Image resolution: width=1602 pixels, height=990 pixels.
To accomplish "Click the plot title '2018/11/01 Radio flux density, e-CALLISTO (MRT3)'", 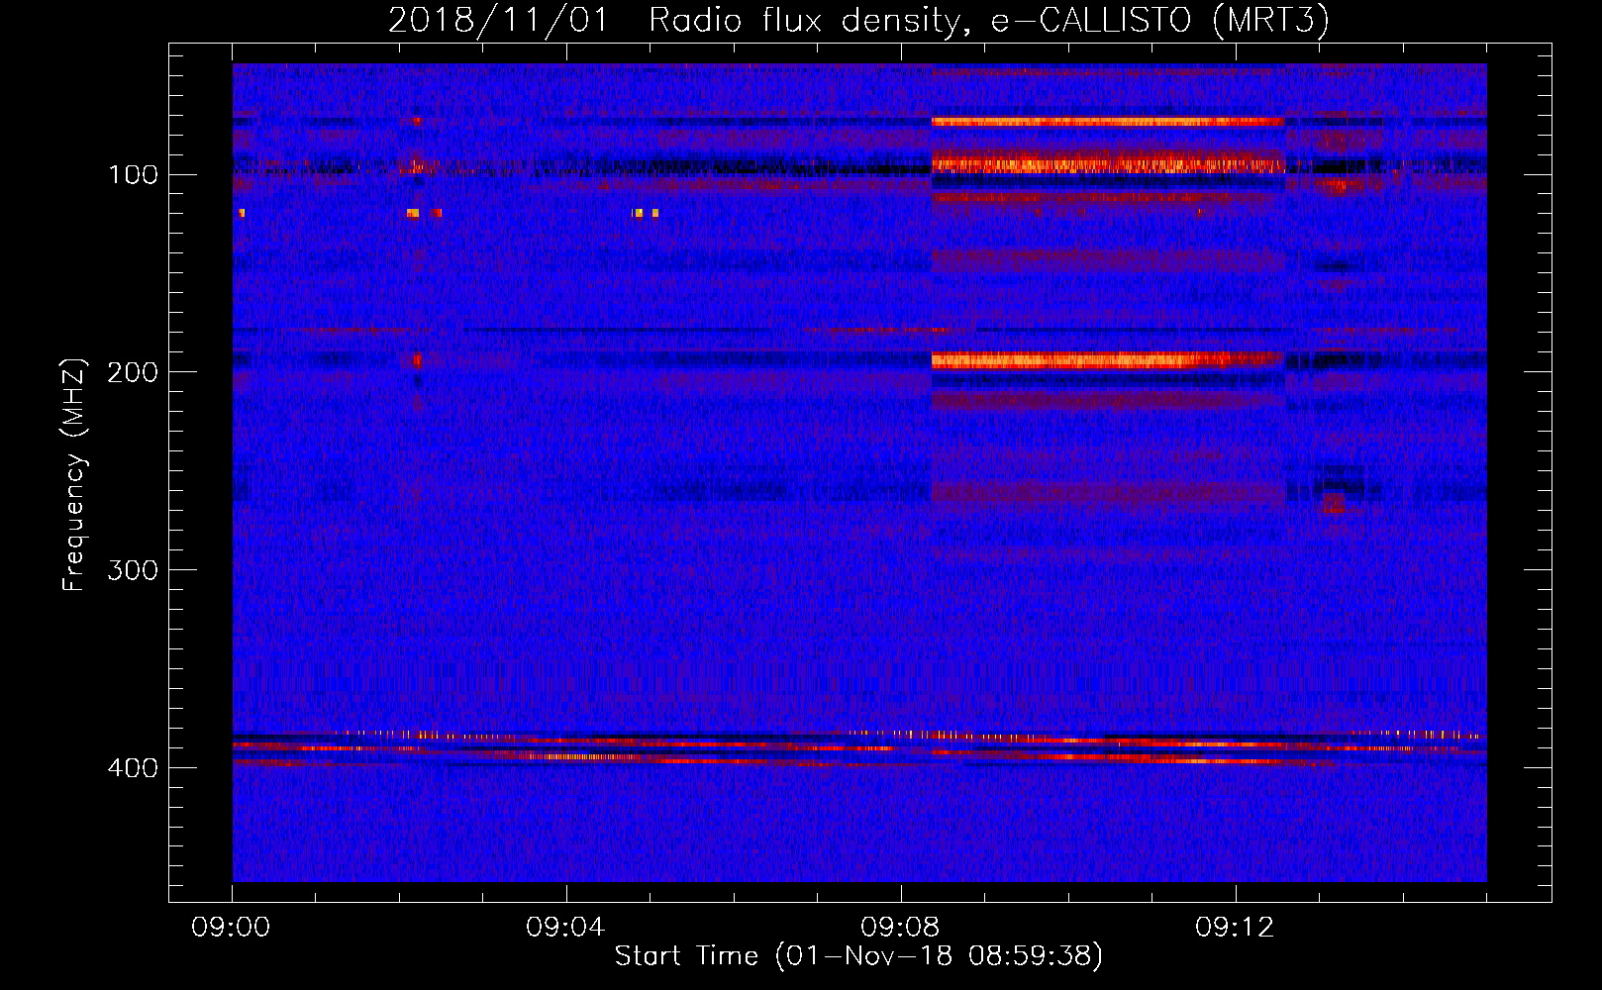I will [x=858, y=21].
